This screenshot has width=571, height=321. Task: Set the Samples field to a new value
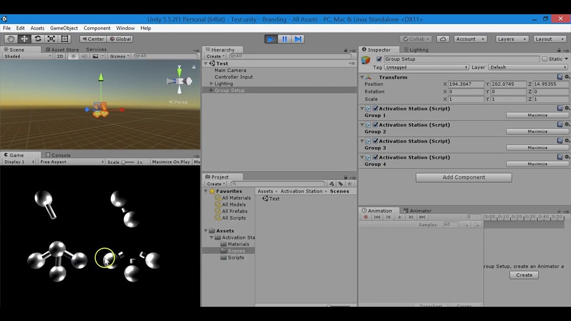tap(450, 225)
